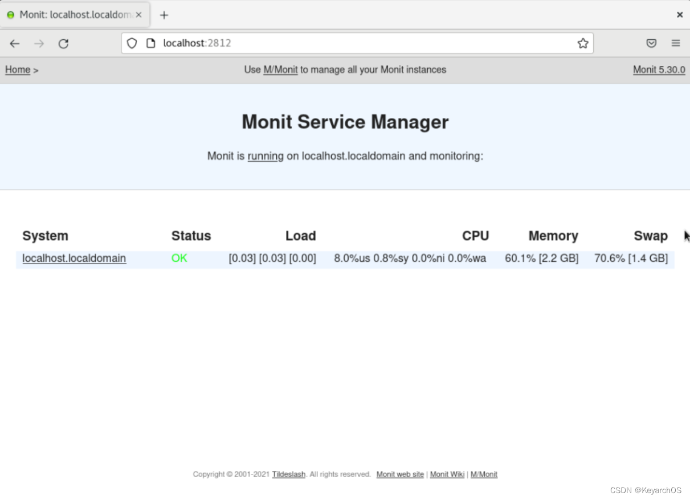The image size is (690, 500).
Task: Click the Status column header
Action: pos(191,236)
